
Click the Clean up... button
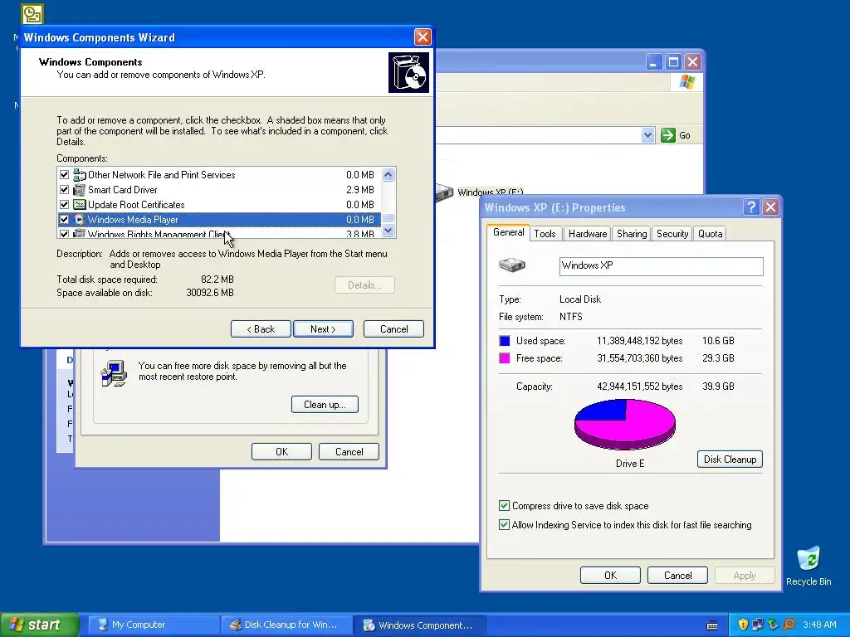click(325, 405)
